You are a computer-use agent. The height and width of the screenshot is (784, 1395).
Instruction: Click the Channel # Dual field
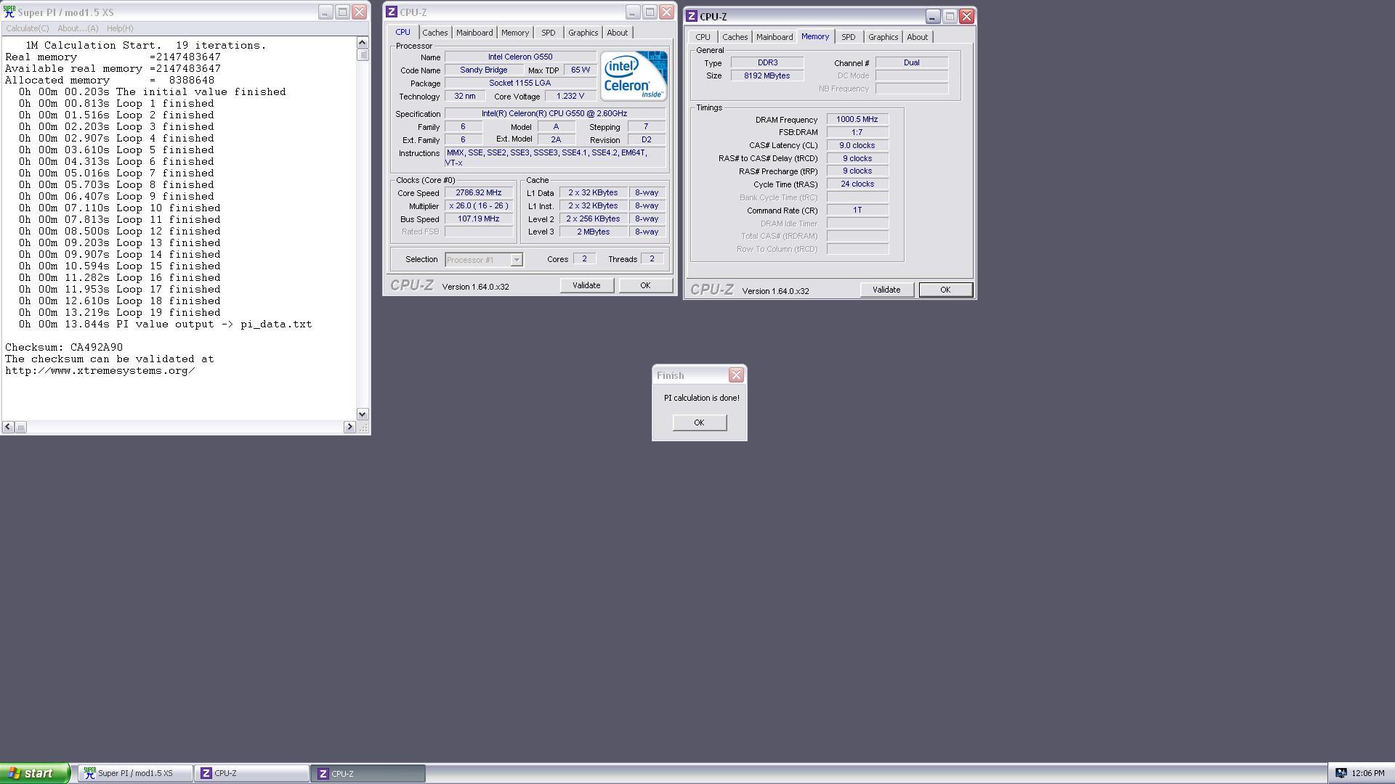[x=912, y=62]
